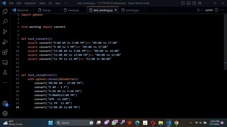
Task: Expand hidden menu items ellipsis in menu bar
Action: tap(66, 3)
